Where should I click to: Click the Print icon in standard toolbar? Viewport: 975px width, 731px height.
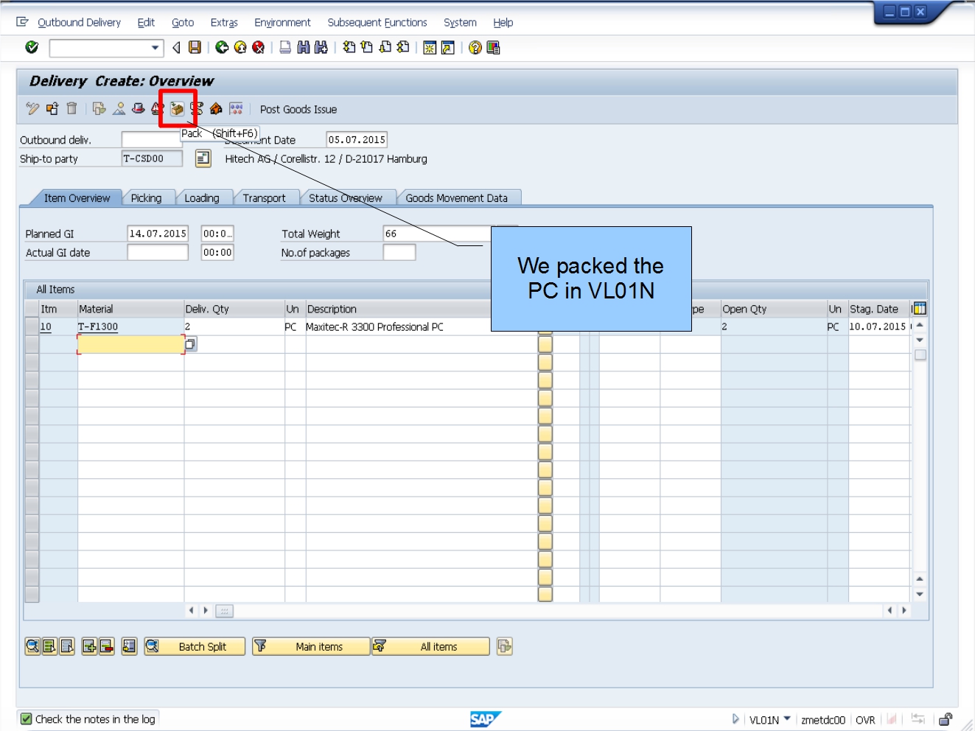click(285, 47)
